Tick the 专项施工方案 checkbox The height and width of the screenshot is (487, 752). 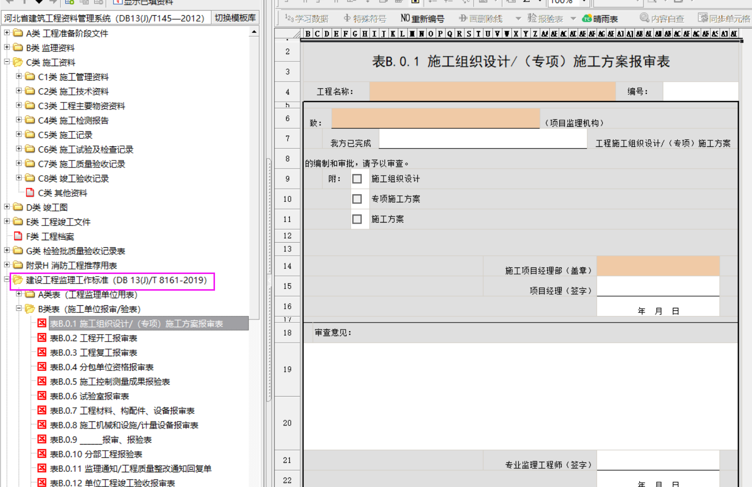tap(357, 199)
